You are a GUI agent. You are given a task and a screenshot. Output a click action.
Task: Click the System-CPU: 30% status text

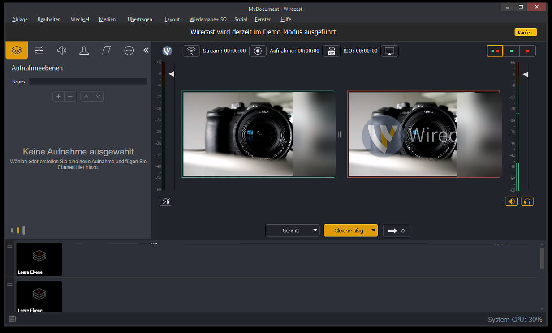tap(515, 320)
